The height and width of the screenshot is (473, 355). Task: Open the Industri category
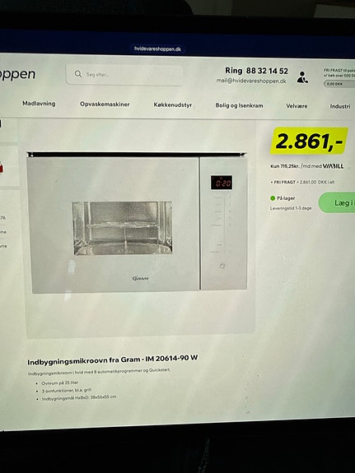coord(340,106)
